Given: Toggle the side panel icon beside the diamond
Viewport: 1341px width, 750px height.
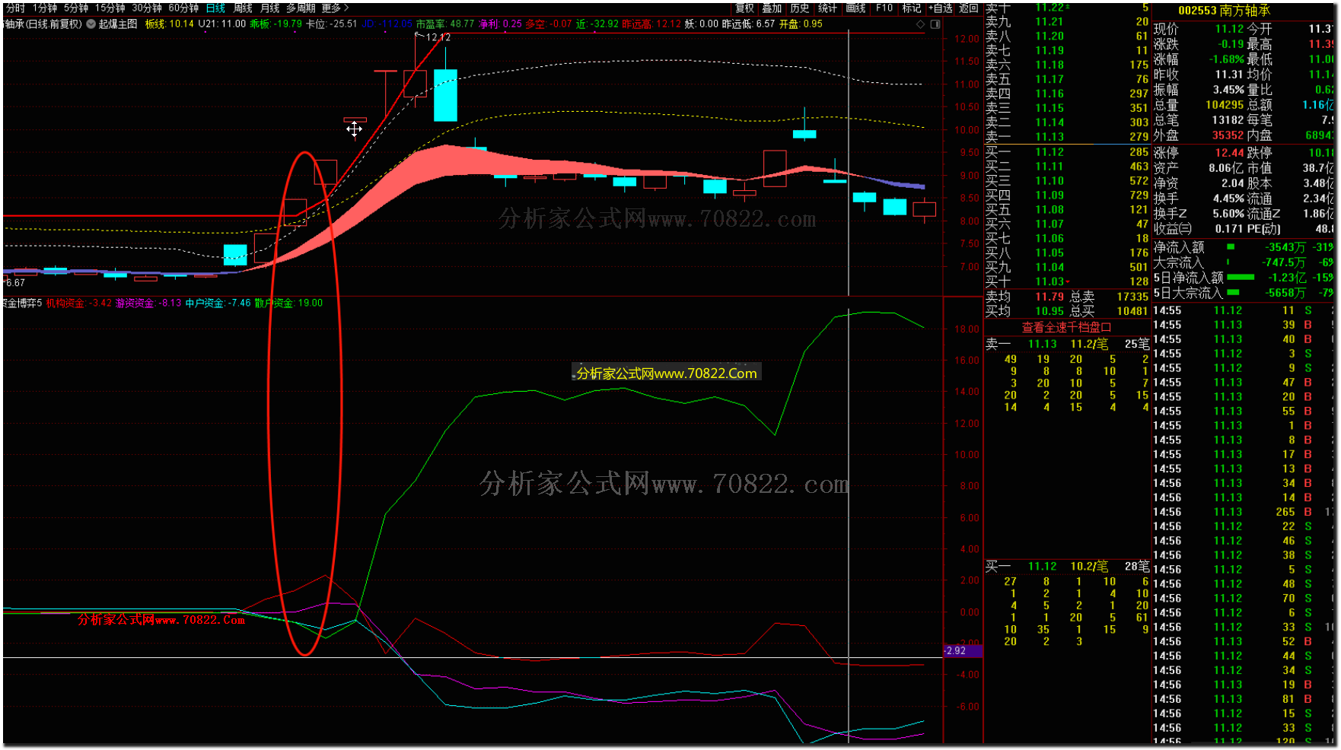Looking at the screenshot, I should 935,24.
